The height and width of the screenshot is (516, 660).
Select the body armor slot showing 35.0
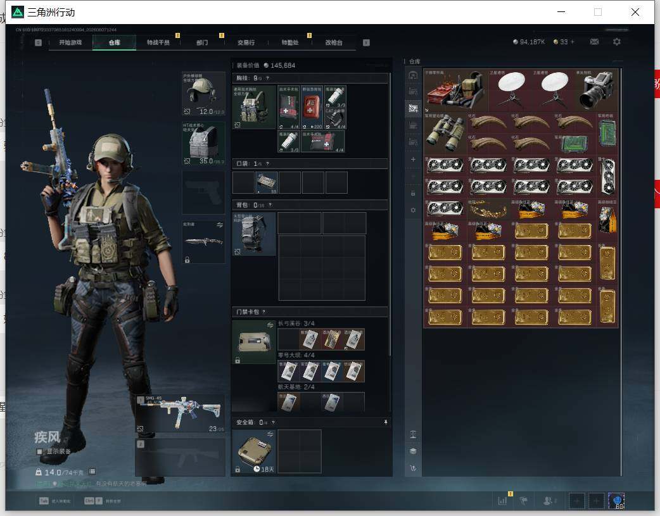pos(203,143)
